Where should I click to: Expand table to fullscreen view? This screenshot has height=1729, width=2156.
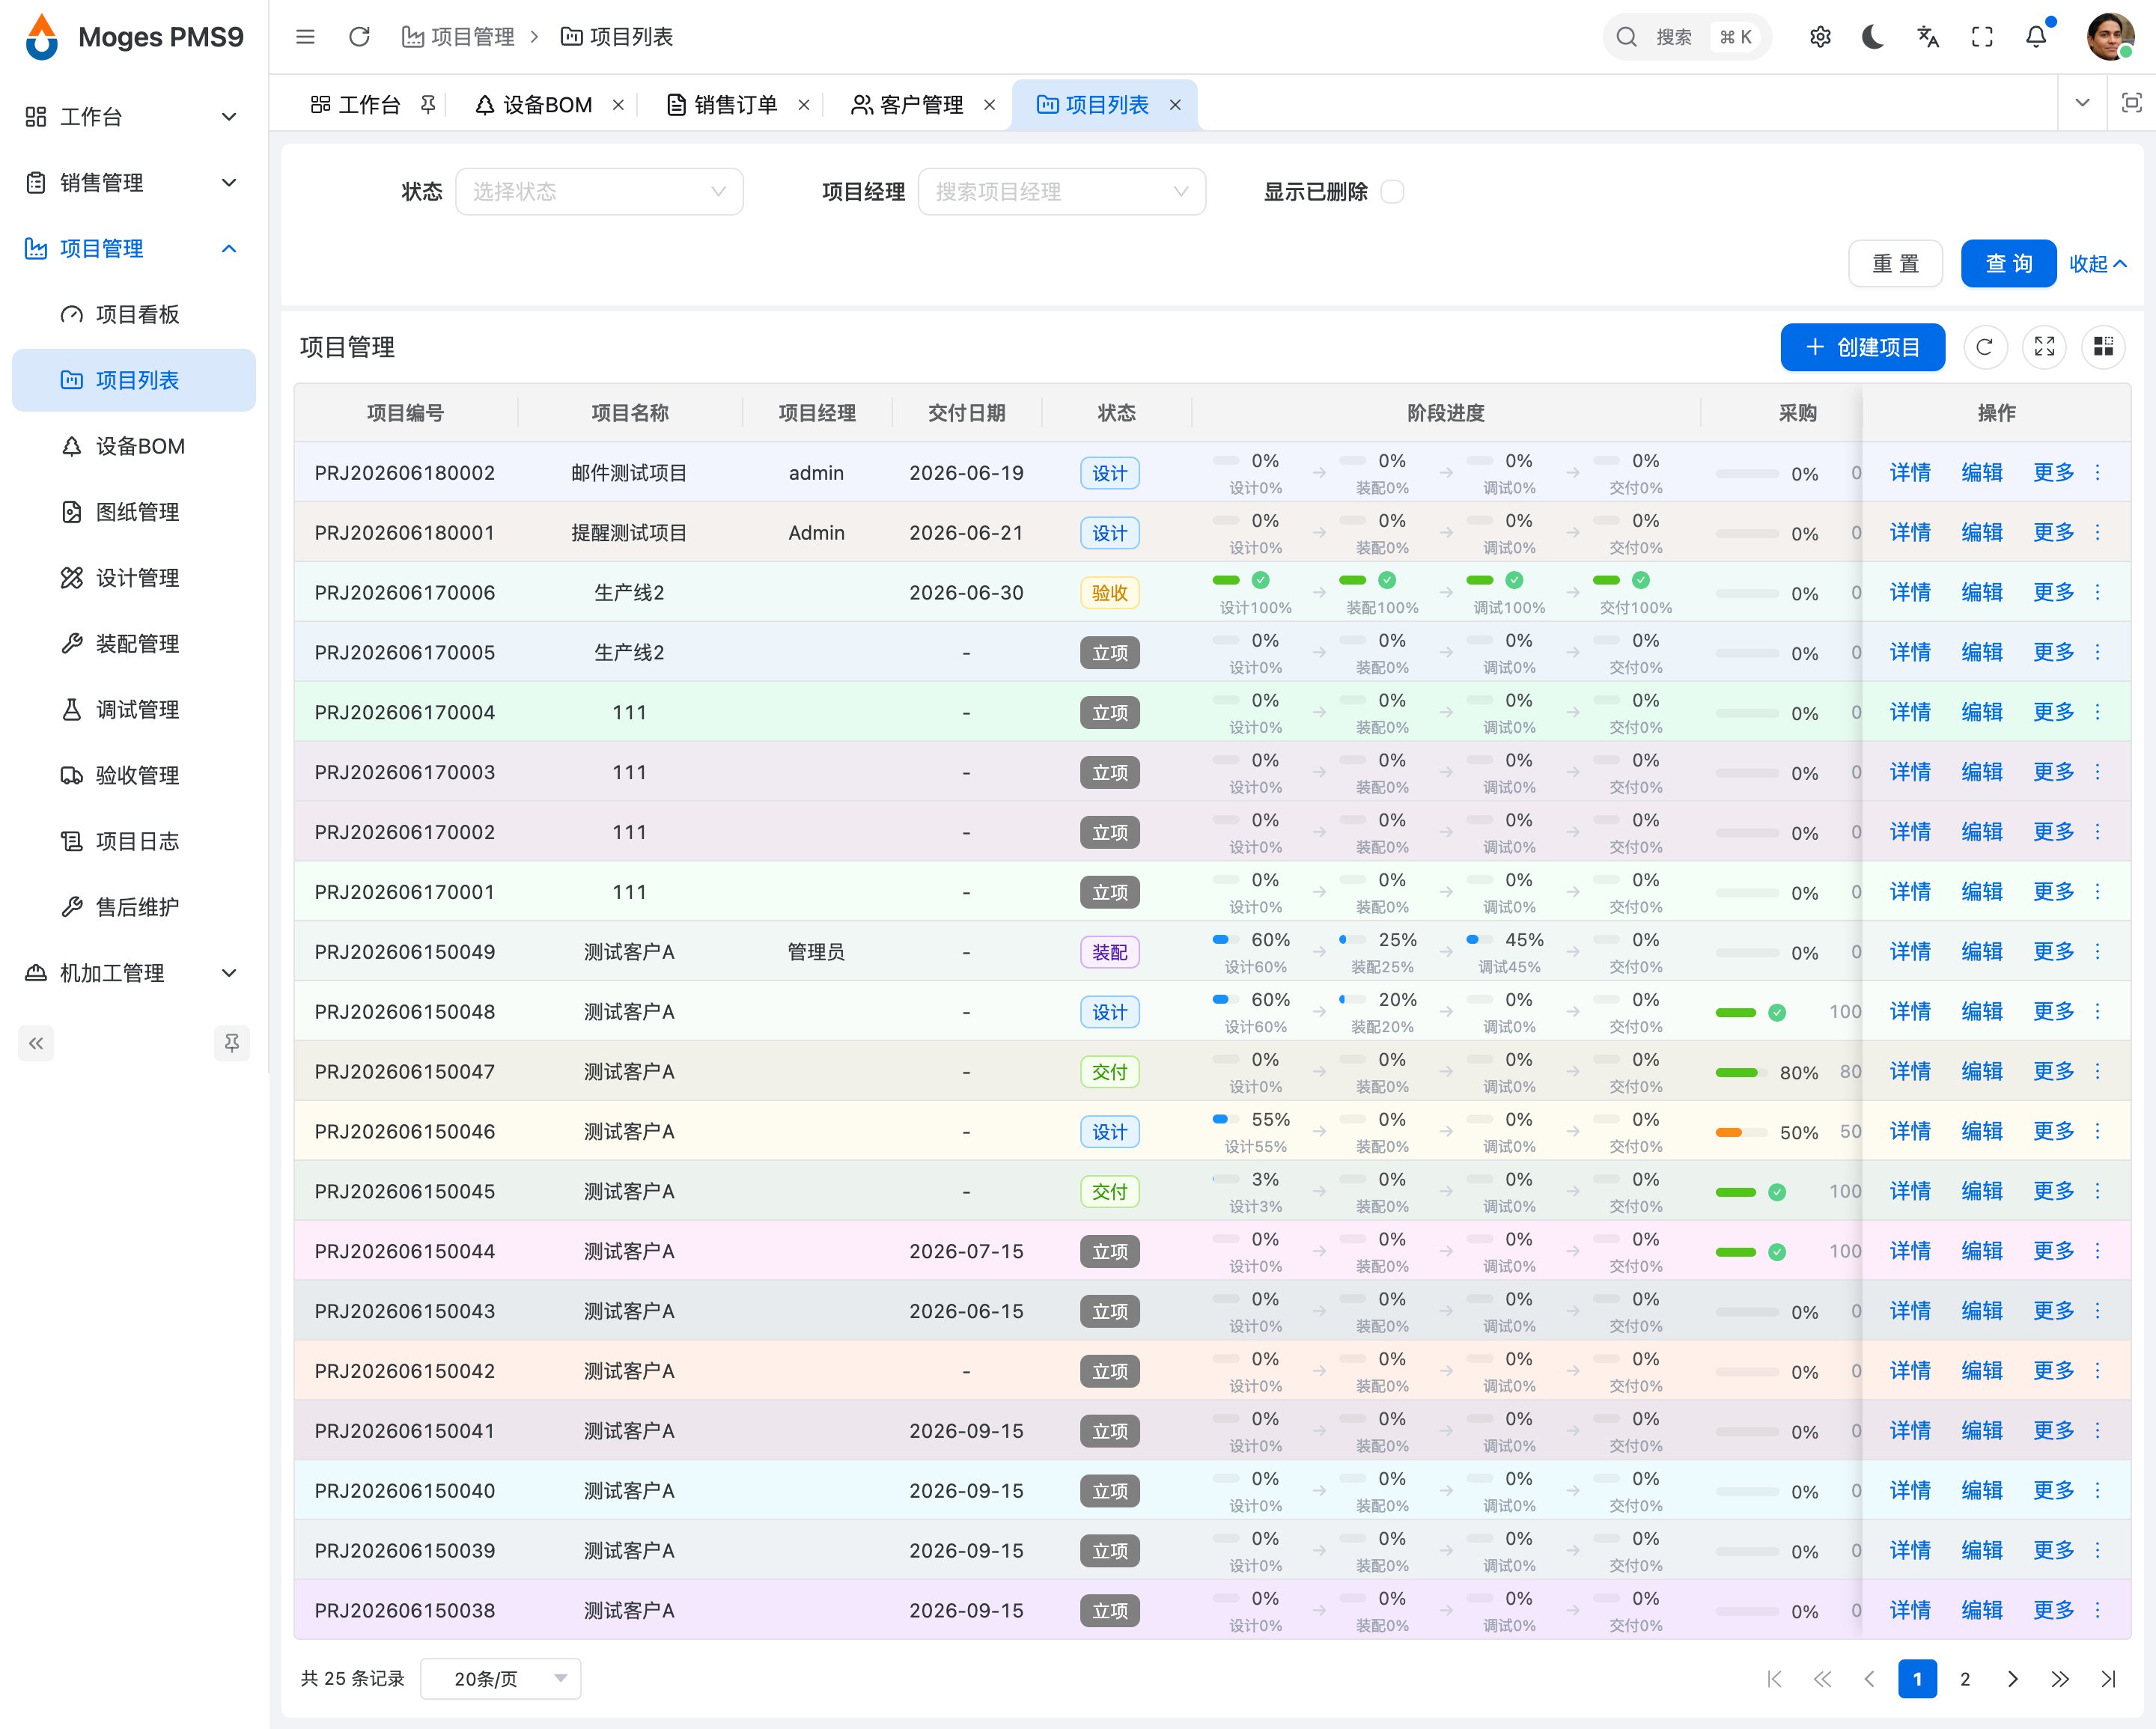2044,347
